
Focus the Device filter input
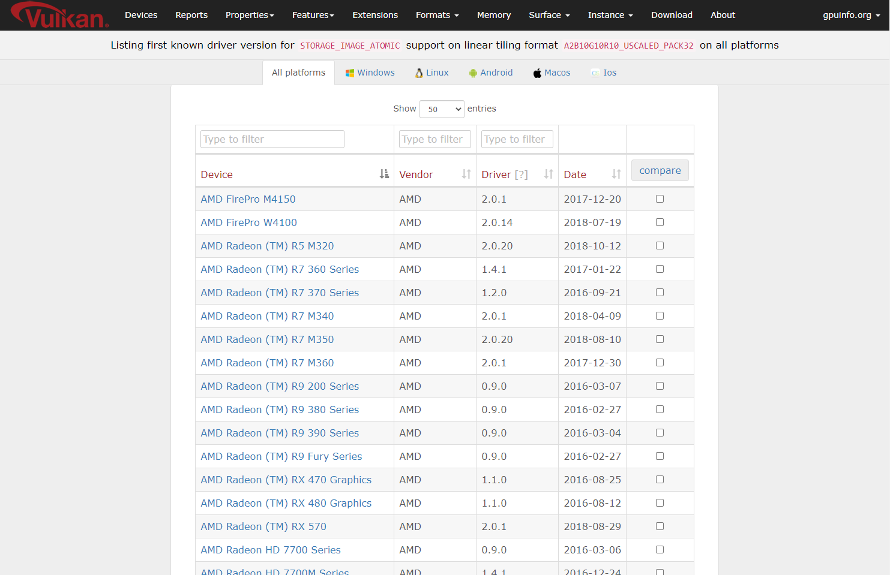click(x=272, y=139)
